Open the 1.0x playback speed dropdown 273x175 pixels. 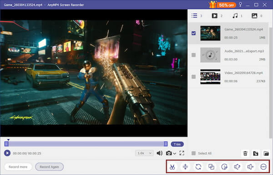point(144,153)
